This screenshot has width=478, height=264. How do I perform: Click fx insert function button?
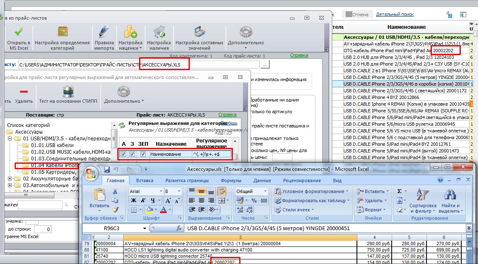179,228
